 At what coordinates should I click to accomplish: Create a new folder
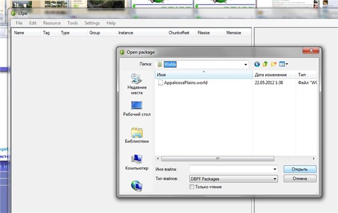pyautogui.click(x=274, y=64)
